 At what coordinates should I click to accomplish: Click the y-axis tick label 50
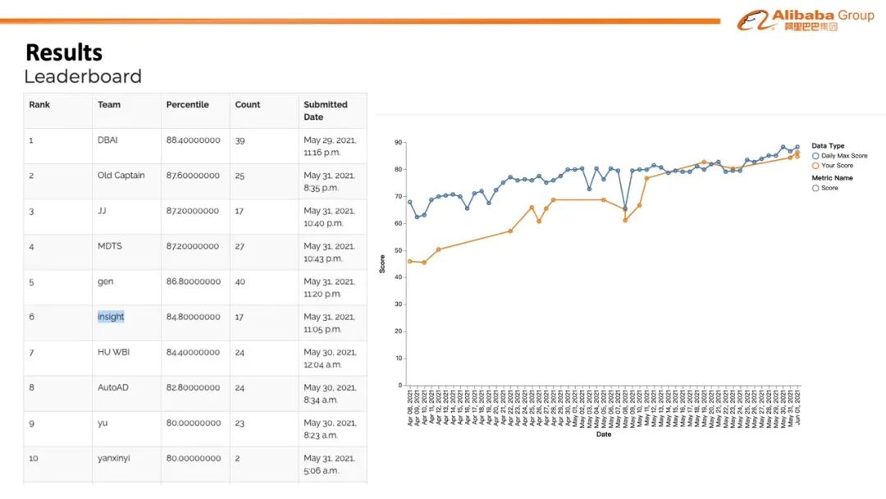click(399, 250)
